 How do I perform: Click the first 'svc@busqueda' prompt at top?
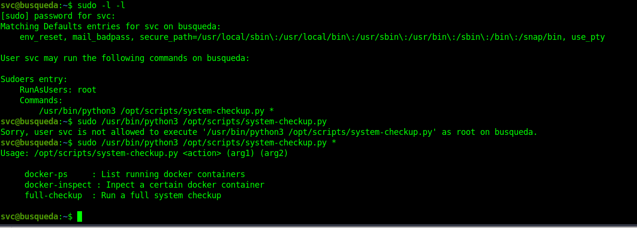pyautogui.click(x=29, y=5)
